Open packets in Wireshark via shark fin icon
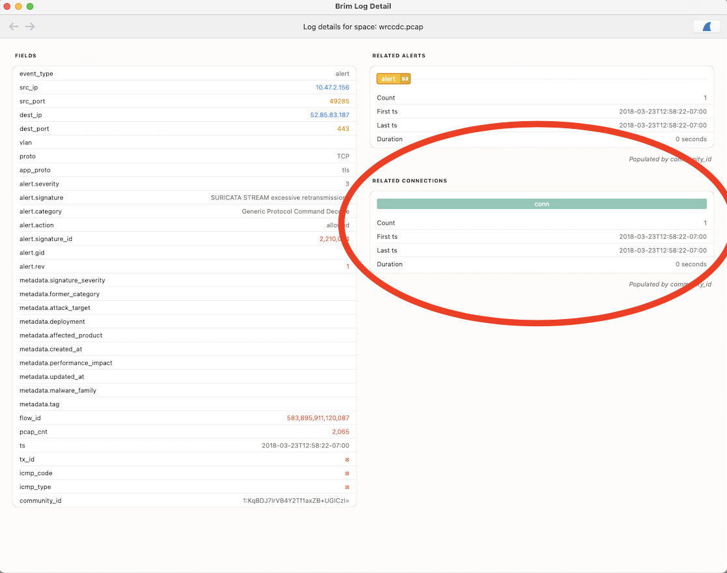The image size is (727, 573). (x=706, y=26)
